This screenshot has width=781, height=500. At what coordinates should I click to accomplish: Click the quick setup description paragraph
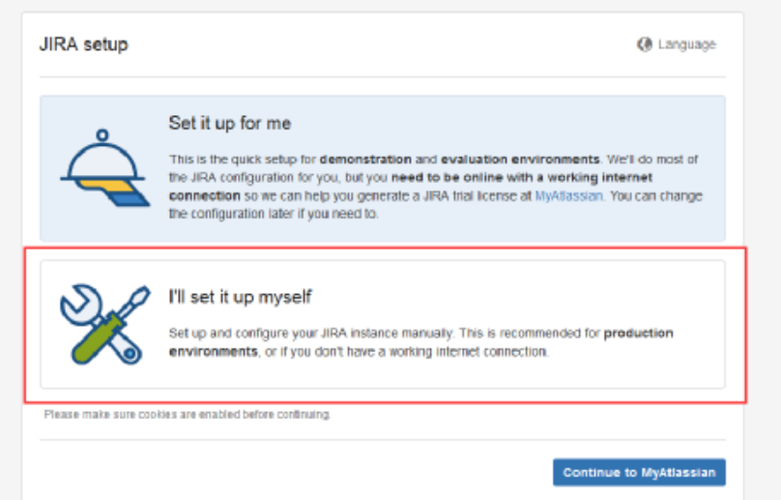tap(435, 187)
